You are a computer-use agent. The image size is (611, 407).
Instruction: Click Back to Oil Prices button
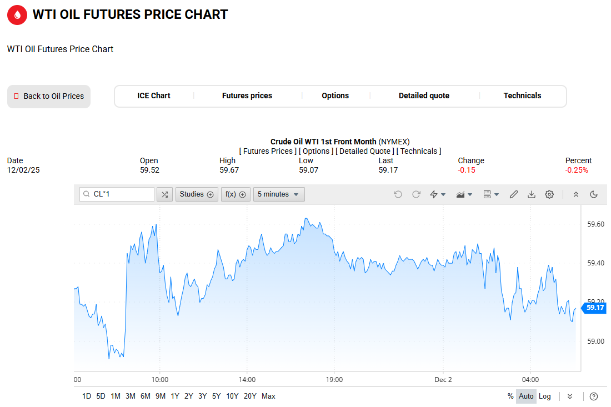tap(49, 96)
